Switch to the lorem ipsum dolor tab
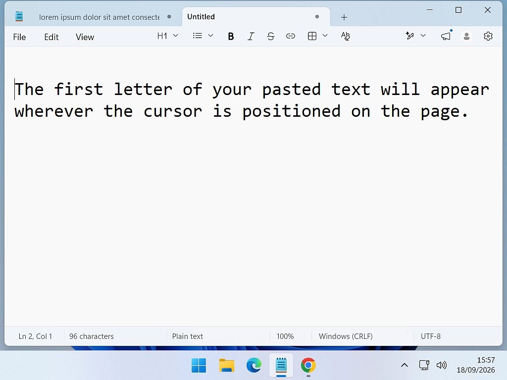 point(99,17)
